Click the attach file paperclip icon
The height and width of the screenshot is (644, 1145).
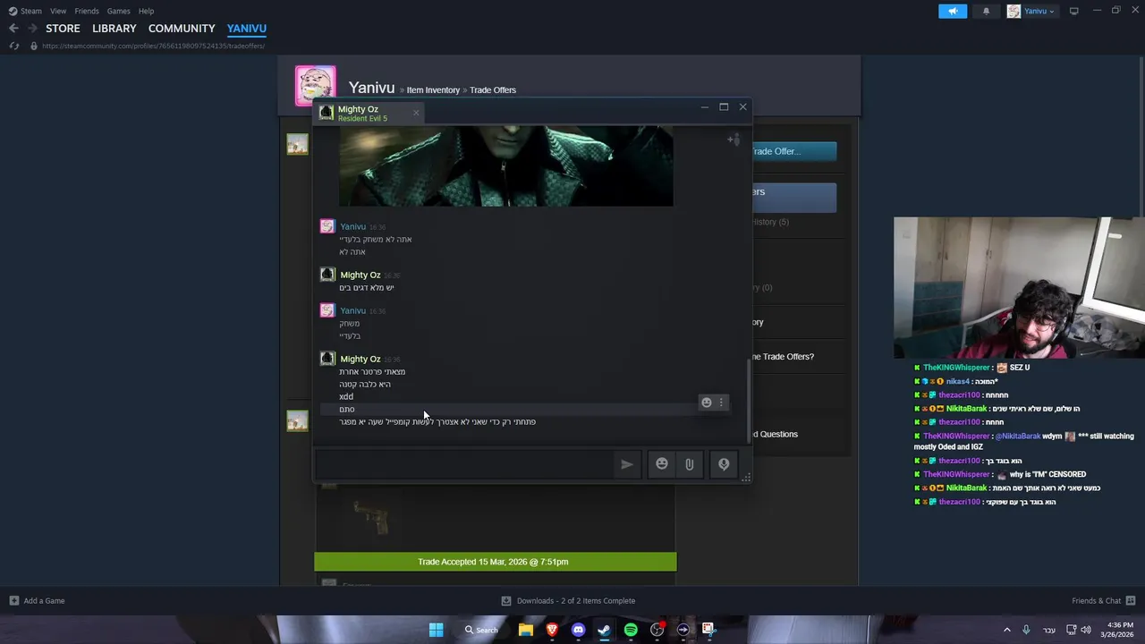pos(690,464)
